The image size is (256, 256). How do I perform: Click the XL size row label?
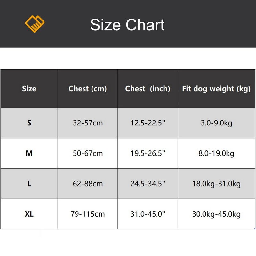(x=29, y=214)
